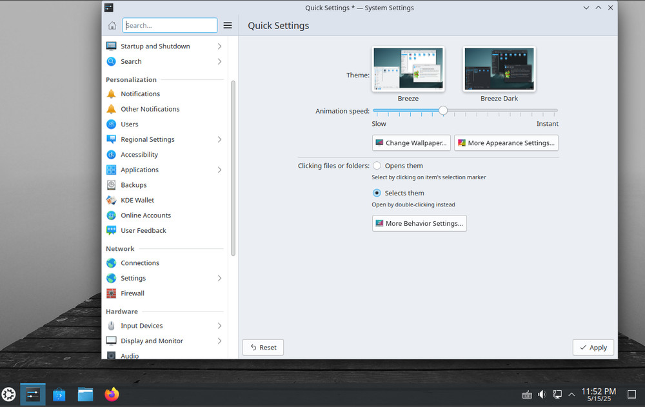Open the application launcher in taskbar

click(8, 394)
